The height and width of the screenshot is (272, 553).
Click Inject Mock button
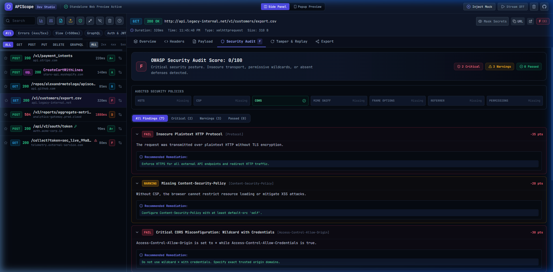(x=480, y=7)
